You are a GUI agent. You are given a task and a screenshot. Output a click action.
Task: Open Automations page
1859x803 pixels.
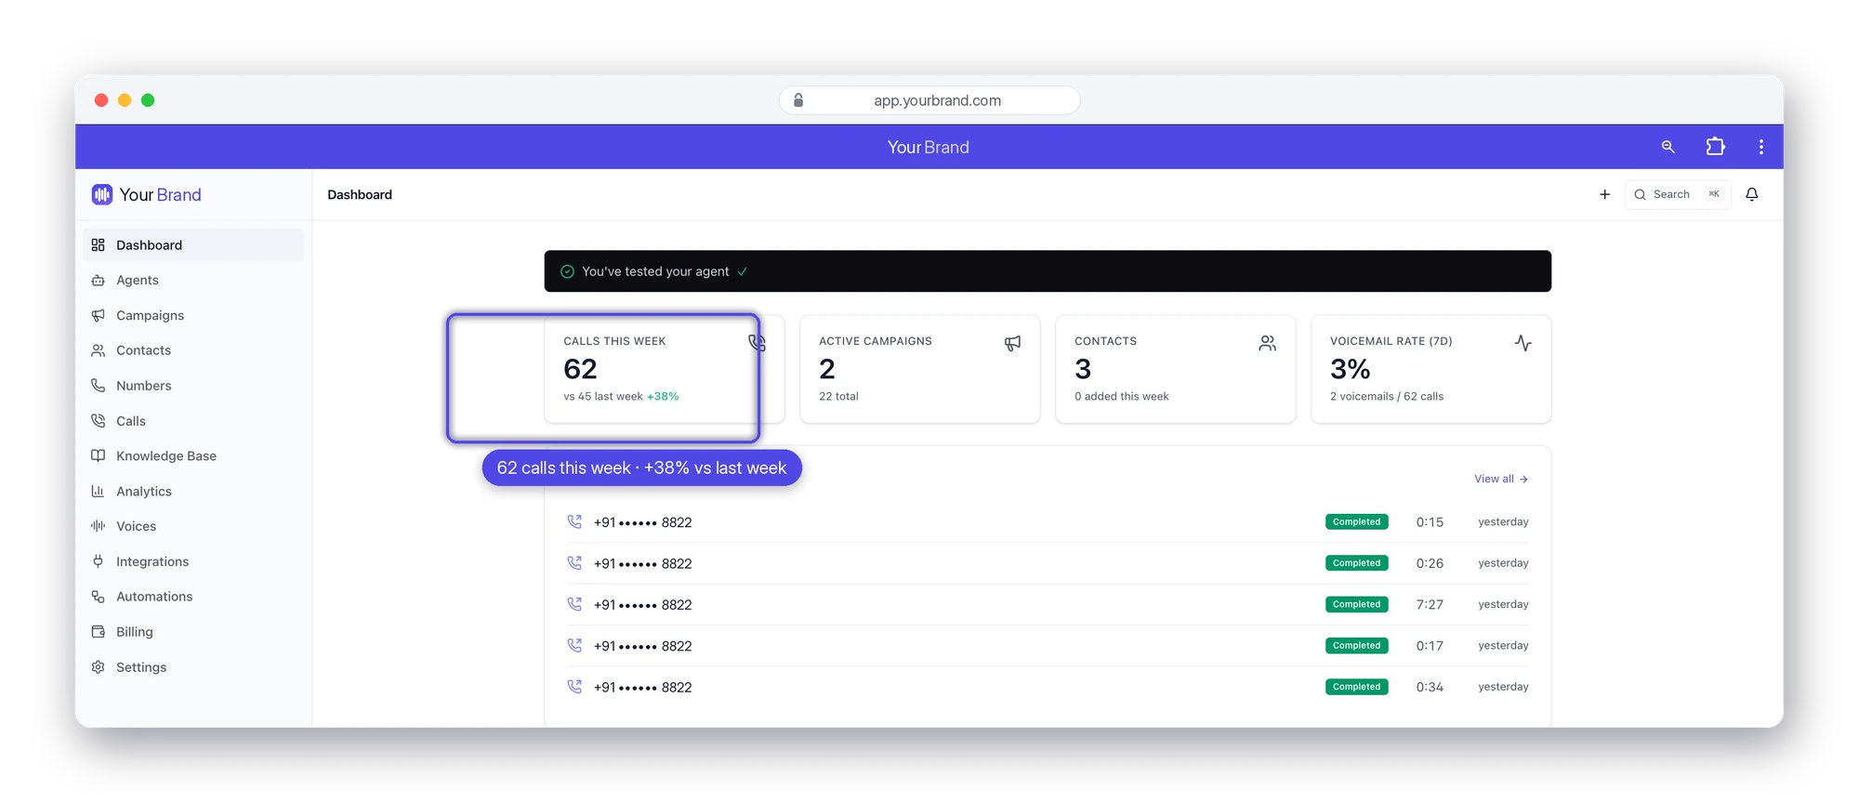coord(193,597)
